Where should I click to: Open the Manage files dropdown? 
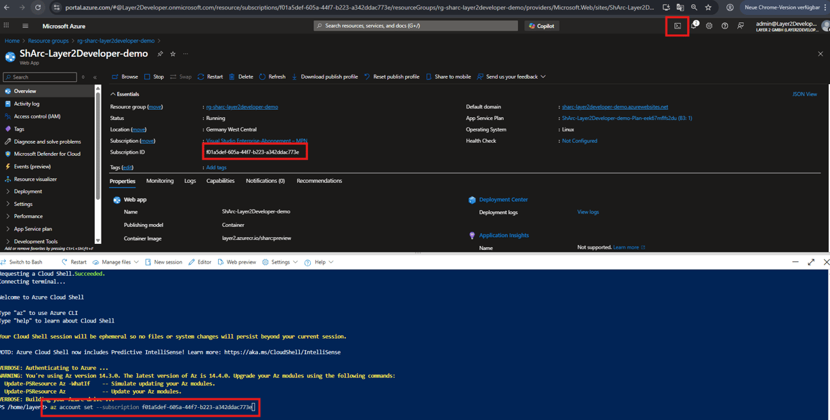tap(116, 262)
